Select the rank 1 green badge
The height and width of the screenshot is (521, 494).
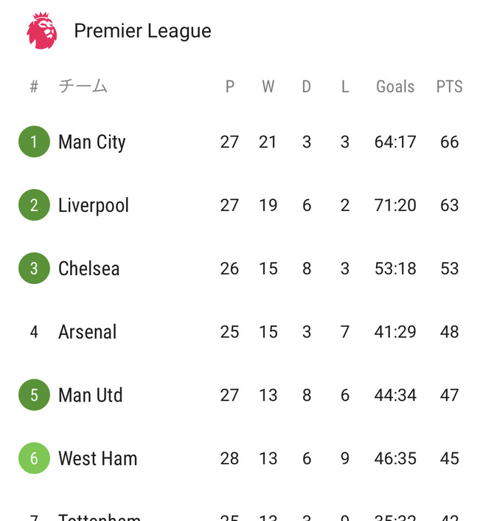click(x=34, y=142)
